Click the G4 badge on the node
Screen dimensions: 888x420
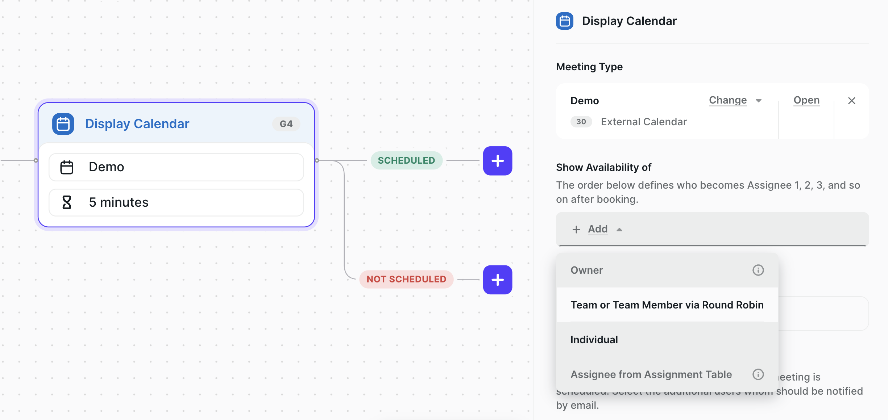click(286, 124)
